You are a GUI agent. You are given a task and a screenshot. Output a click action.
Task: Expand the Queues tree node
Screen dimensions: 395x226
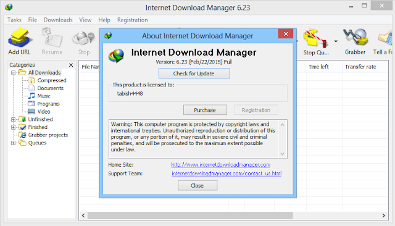[x=14, y=143]
